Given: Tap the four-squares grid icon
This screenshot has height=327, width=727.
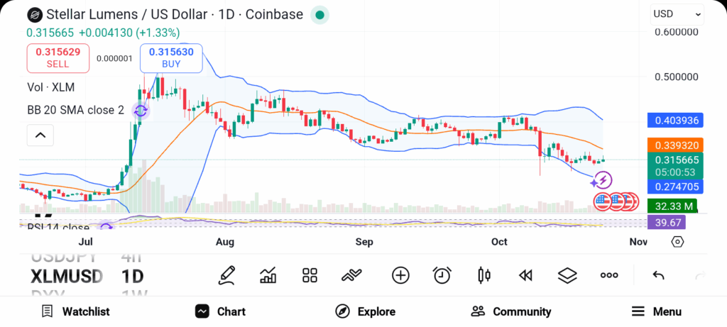Looking at the screenshot, I should click(x=310, y=275).
